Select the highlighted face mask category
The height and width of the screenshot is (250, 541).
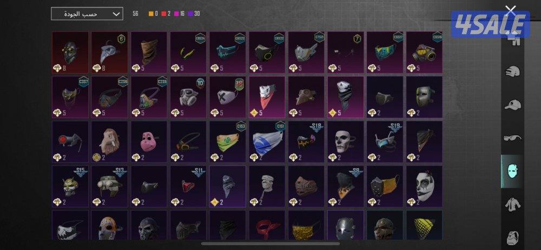[x=512, y=172]
